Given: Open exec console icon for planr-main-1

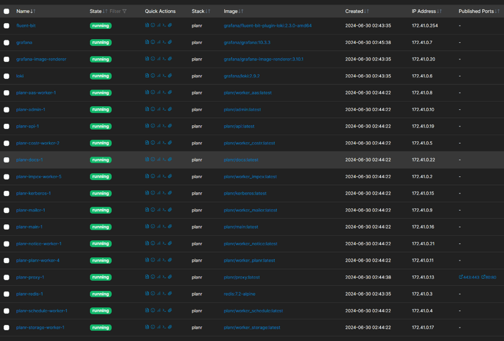Looking at the screenshot, I should pyautogui.click(x=164, y=227).
